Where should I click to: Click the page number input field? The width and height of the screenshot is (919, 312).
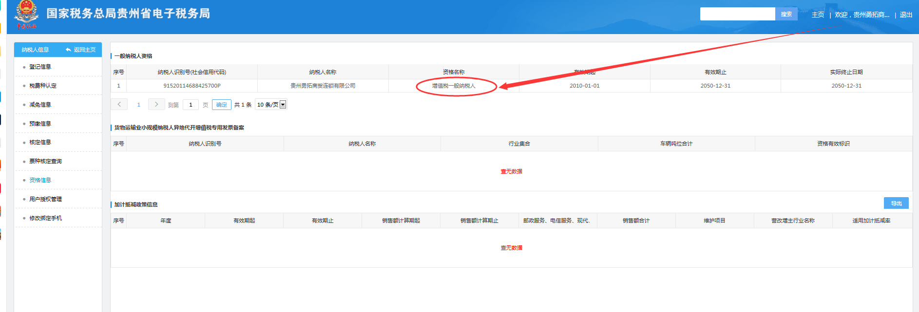191,105
